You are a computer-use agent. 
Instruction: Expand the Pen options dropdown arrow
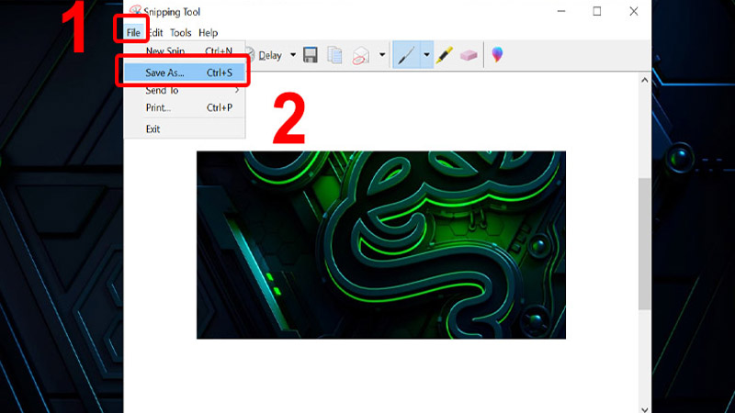coord(426,55)
